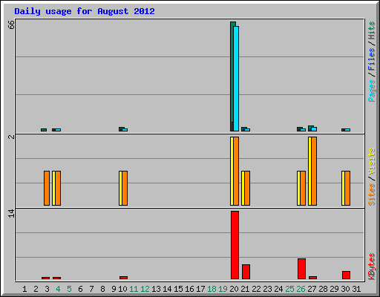Click the day label '1' on x-axis
The height and width of the screenshot is (297, 380).
point(24,289)
